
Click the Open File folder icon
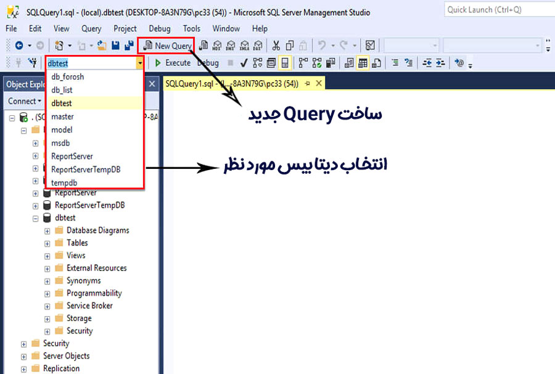102,45
